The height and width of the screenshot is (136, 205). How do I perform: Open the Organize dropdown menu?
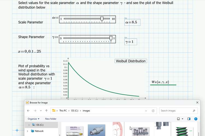click(33, 119)
